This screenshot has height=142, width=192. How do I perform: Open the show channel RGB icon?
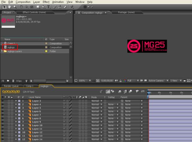(125, 81)
